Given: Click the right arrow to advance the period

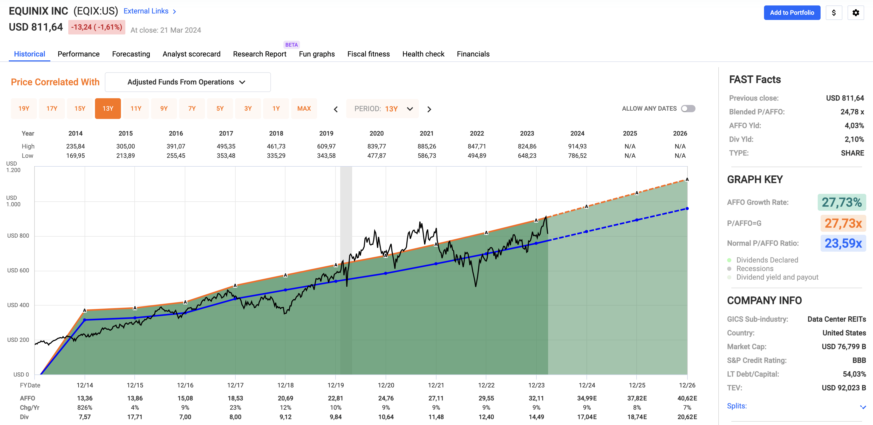Looking at the screenshot, I should point(429,109).
